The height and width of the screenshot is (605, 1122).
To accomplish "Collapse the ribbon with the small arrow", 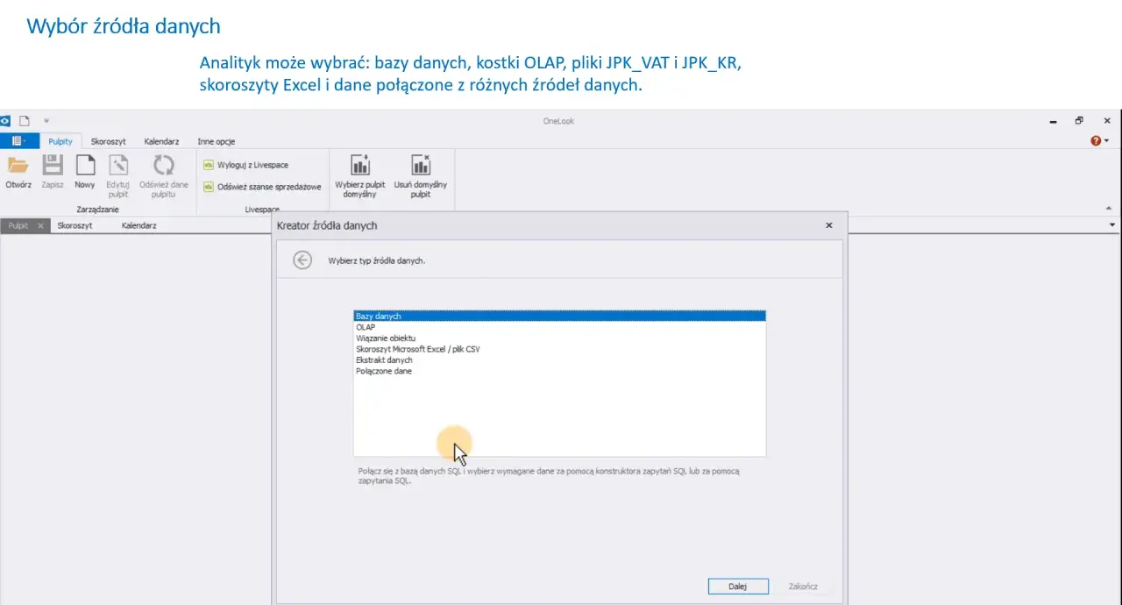I will coord(1108,209).
